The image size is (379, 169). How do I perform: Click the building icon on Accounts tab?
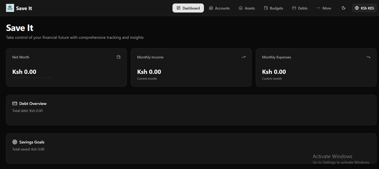[x=211, y=8]
